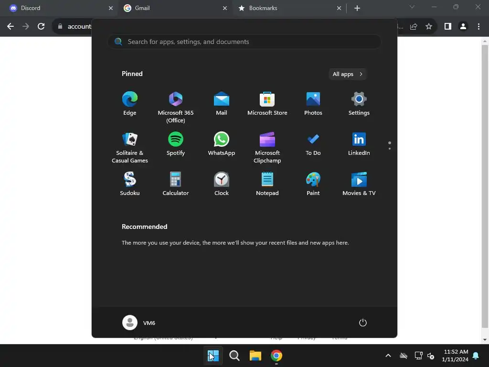Open Microsoft Store
The image size is (489, 367).
pyautogui.click(x=267, y=104)
